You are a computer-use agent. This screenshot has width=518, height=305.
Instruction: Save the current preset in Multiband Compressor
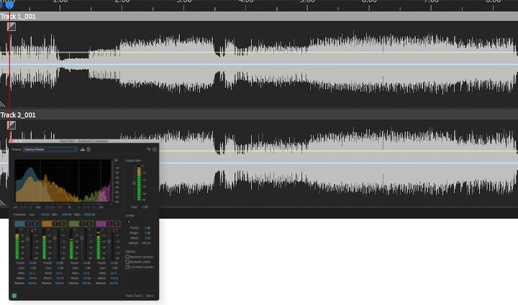pos(82,150)
